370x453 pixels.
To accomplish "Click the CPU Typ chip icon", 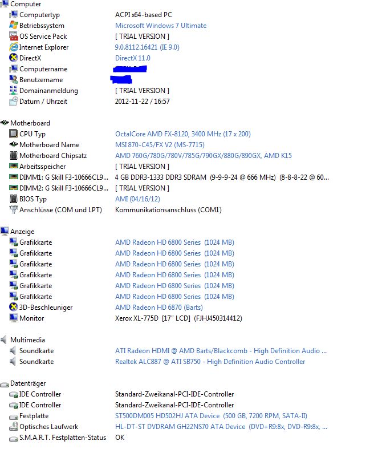I will click(x=13, y=134).
